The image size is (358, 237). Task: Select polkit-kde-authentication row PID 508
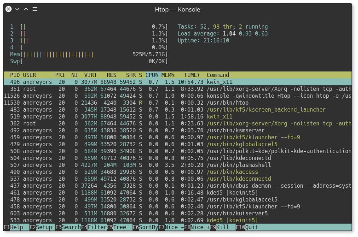coord(178,151)
